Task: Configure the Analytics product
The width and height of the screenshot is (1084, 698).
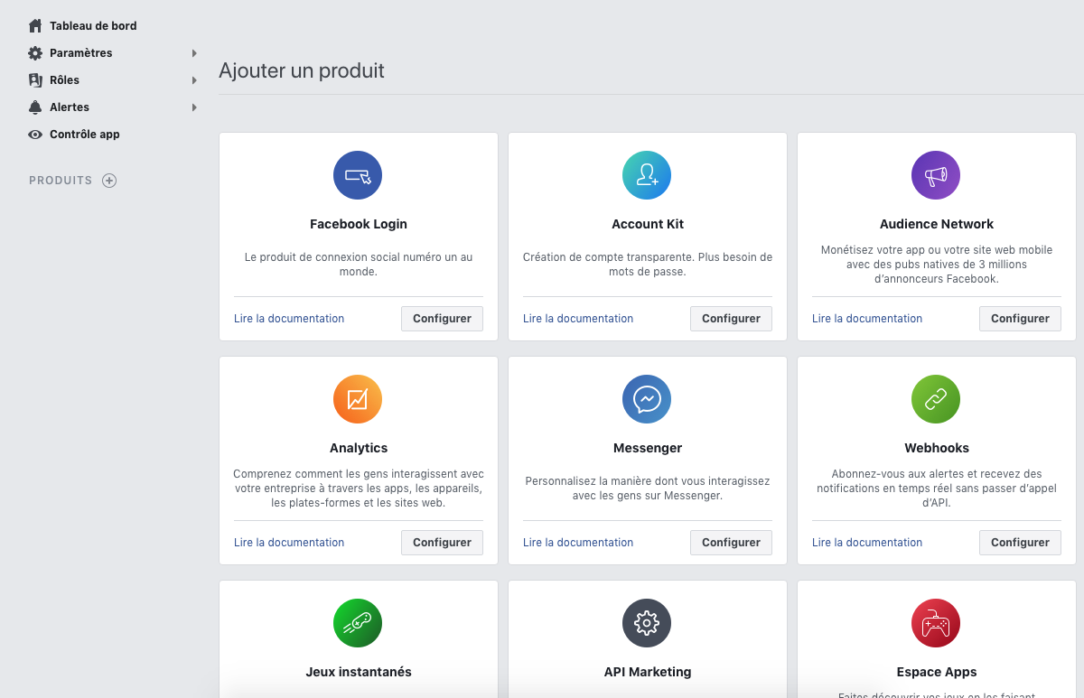Action: click(x=442, y=543)
